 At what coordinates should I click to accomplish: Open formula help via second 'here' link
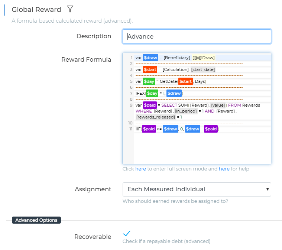[224, 169]
